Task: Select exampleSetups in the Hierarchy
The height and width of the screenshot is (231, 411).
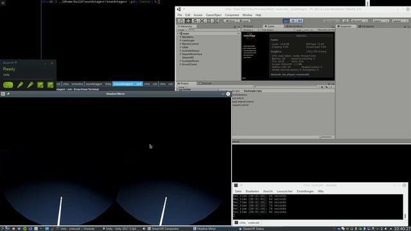Action: (191, 51)
